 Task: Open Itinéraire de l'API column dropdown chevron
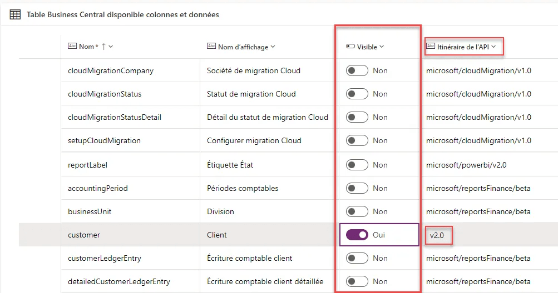click(x=493, y=47)
